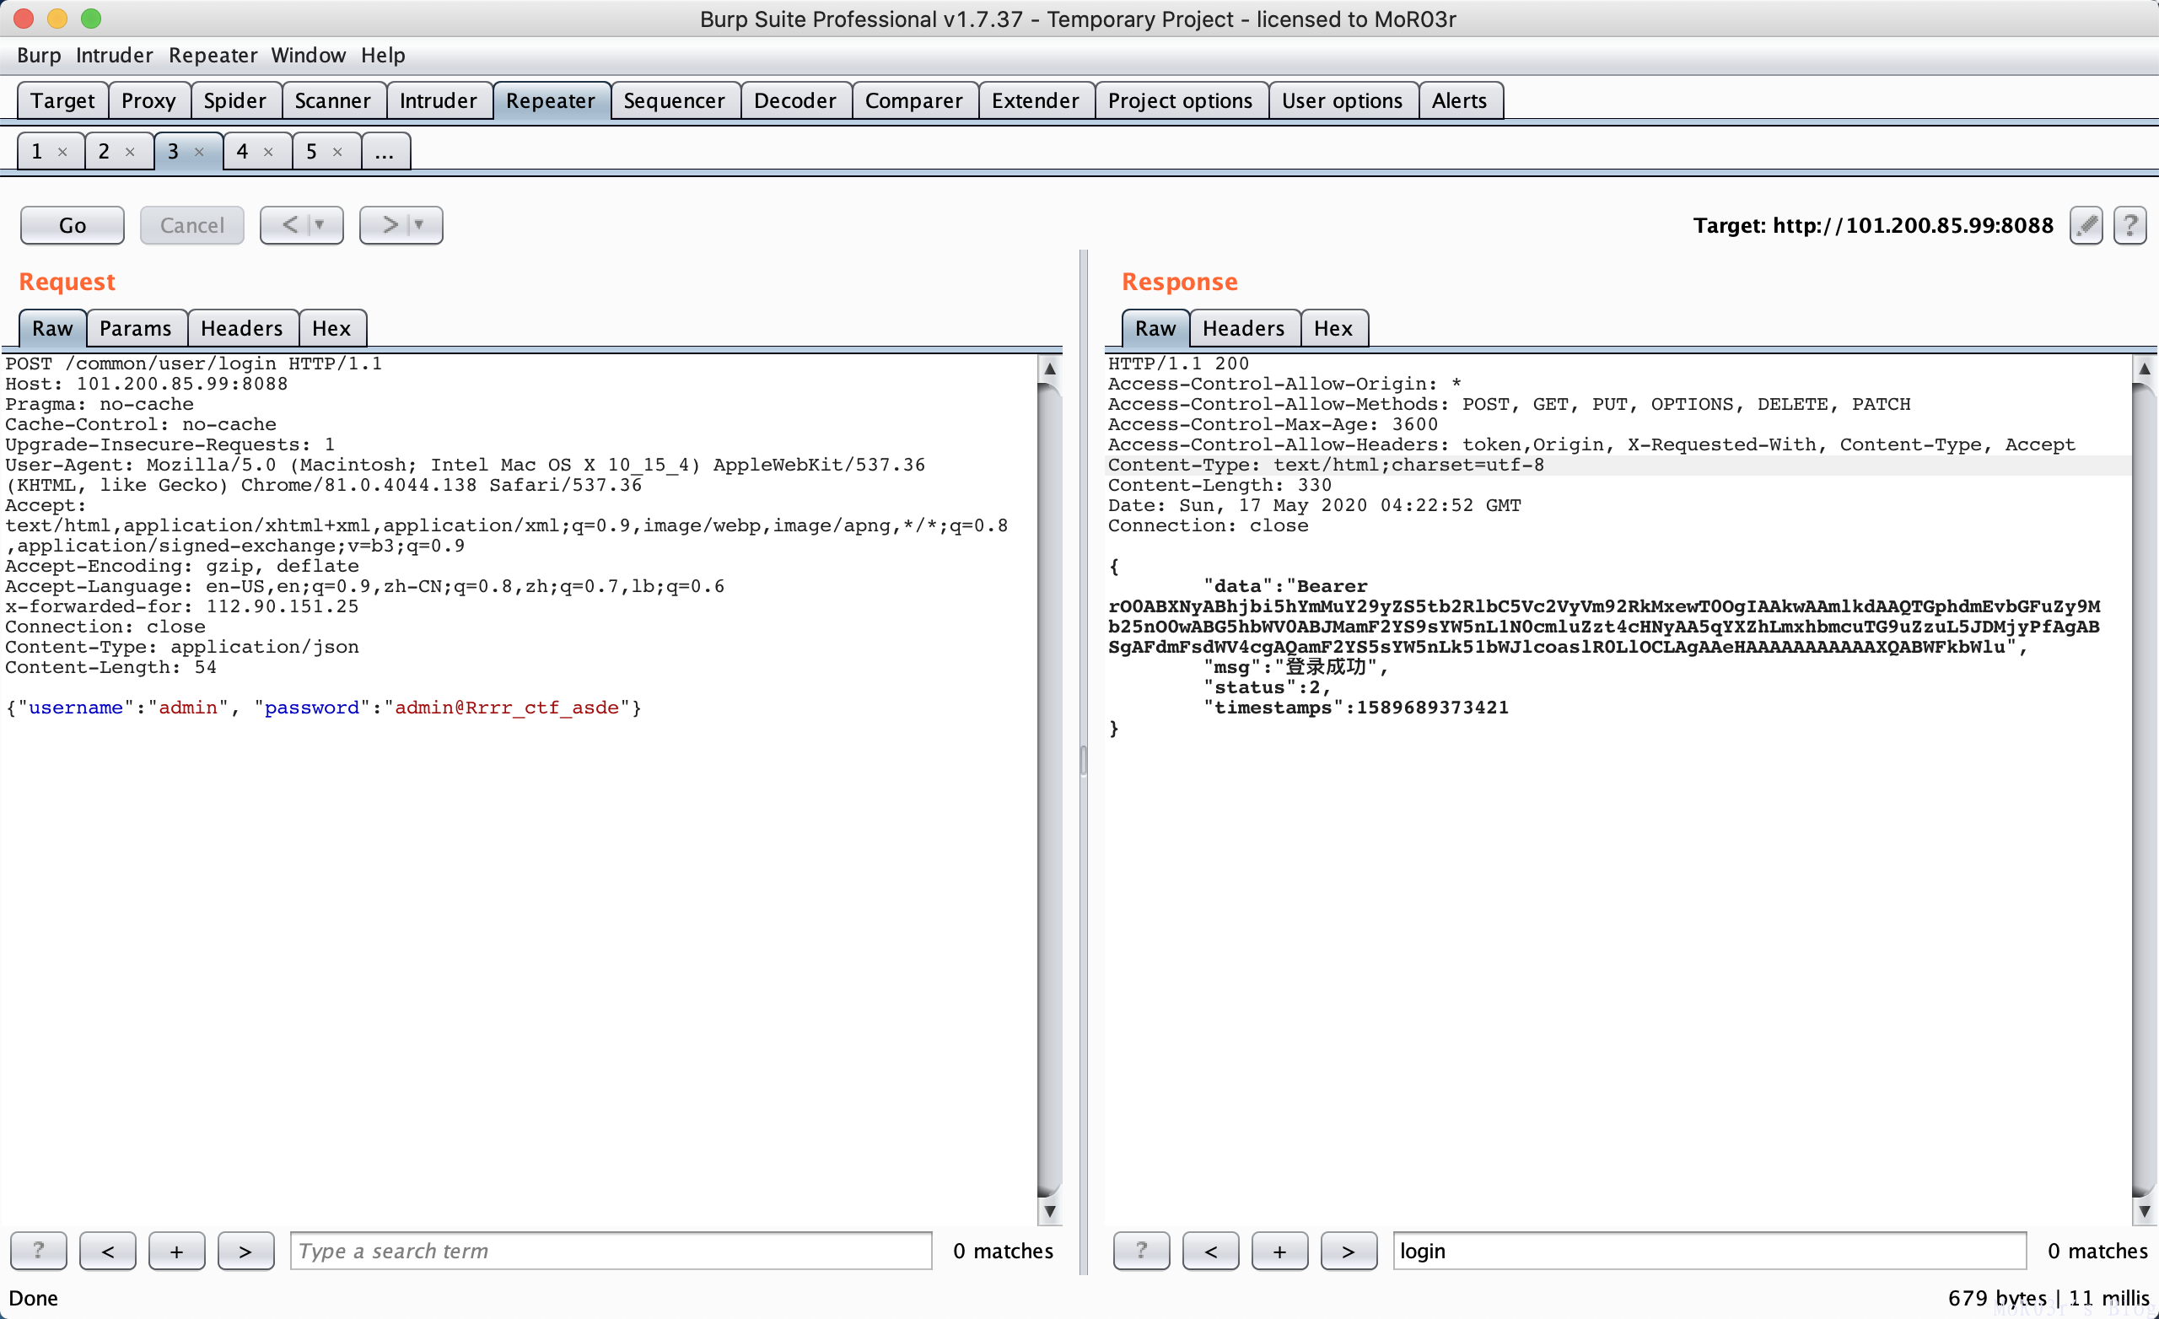This screenshot has width=2159, height=1319.
Task: Go to previous match in request search
Action: point(108,1251)
